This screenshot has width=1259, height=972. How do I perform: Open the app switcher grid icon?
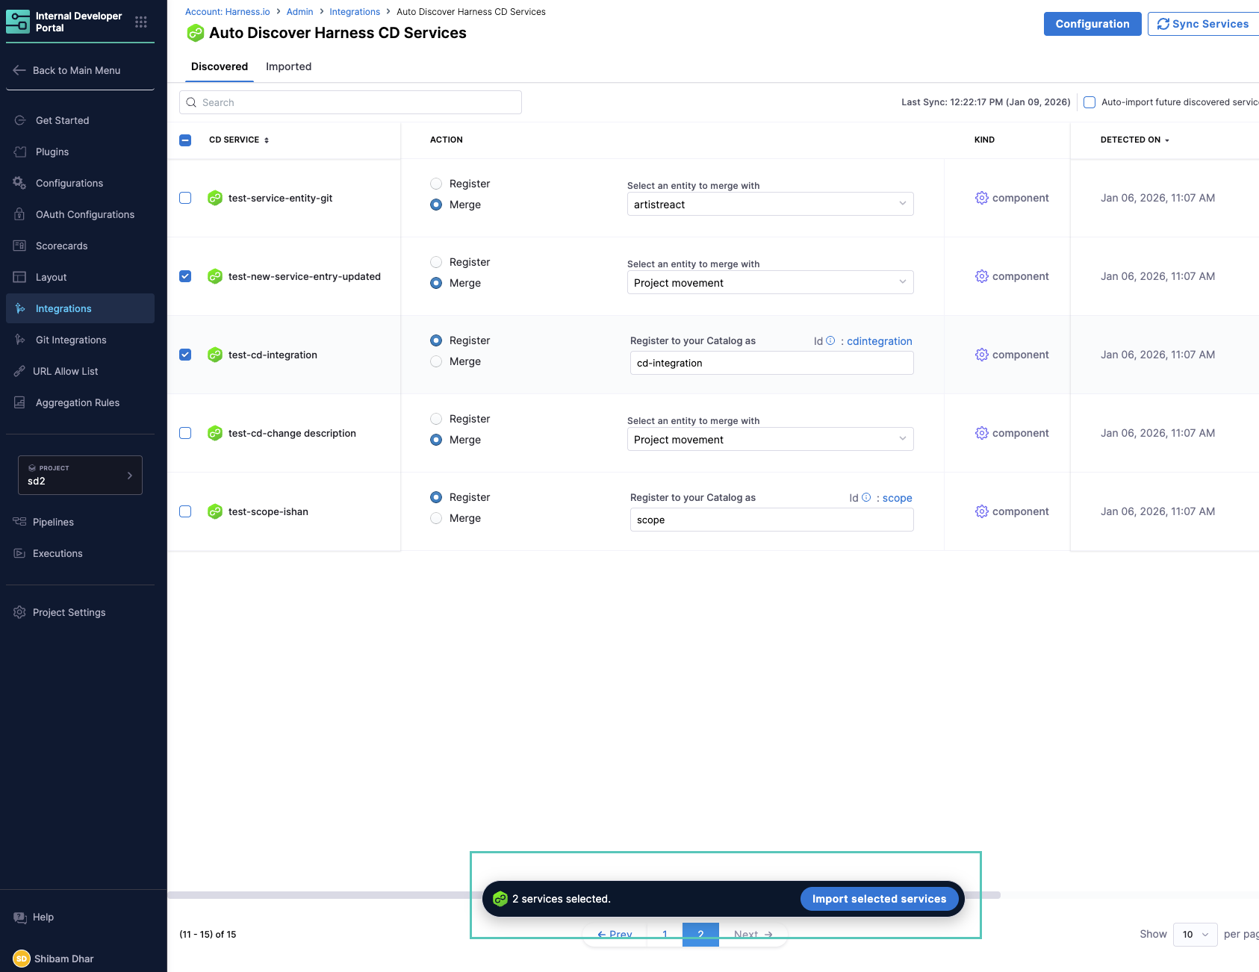(x=141, y=22)
